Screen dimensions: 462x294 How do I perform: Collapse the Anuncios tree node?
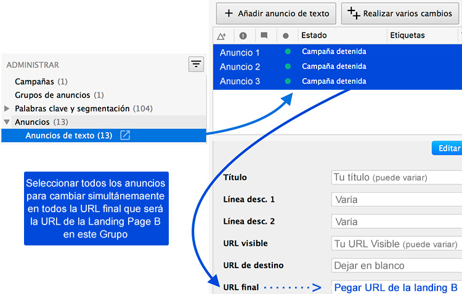[x=7, y=122]
